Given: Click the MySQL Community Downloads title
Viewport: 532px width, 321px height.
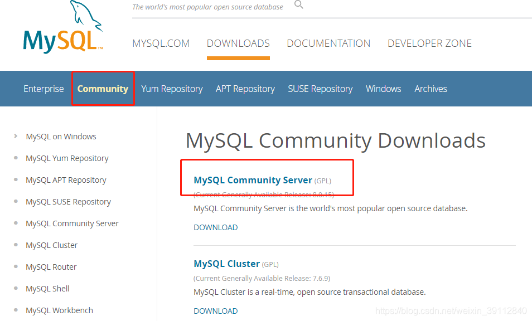Looking at the screenshot, I should tap(336, 140).
